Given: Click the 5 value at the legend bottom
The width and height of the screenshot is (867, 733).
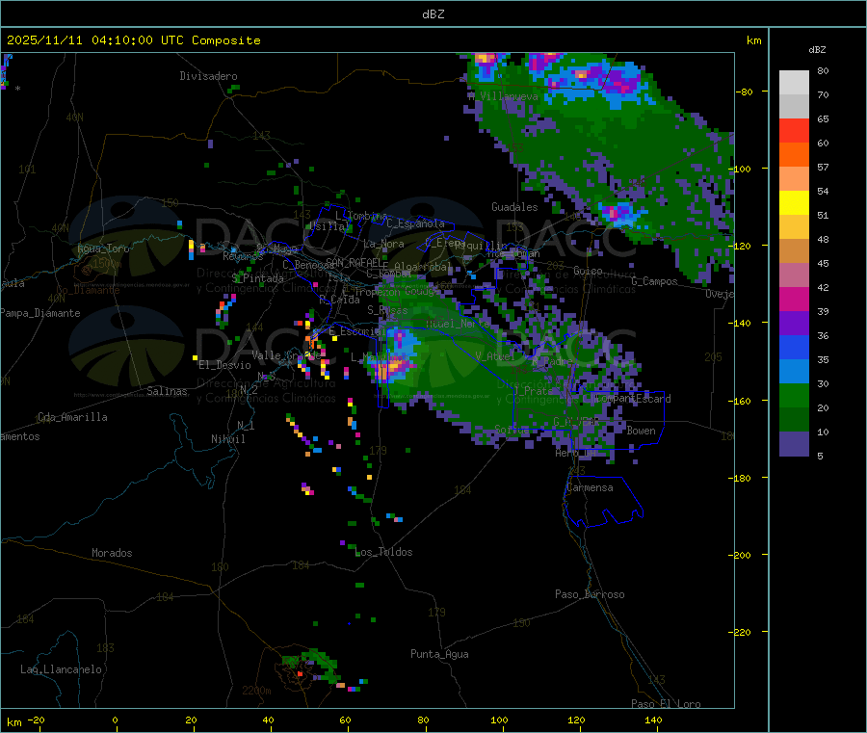Looking at the screenshot, I should (820, 456).
